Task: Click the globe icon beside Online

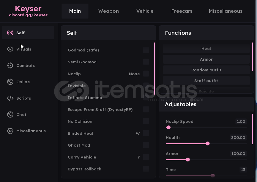Action: point(10,82)
